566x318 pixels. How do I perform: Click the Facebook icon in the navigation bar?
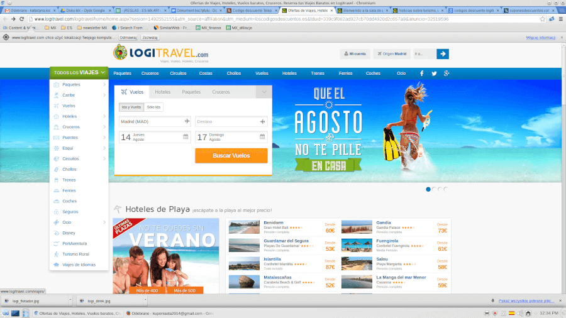point(421,73)
